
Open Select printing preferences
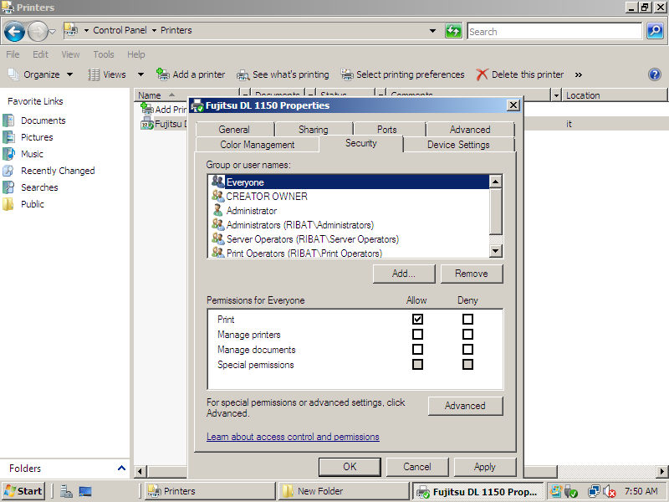click(402, 74)
